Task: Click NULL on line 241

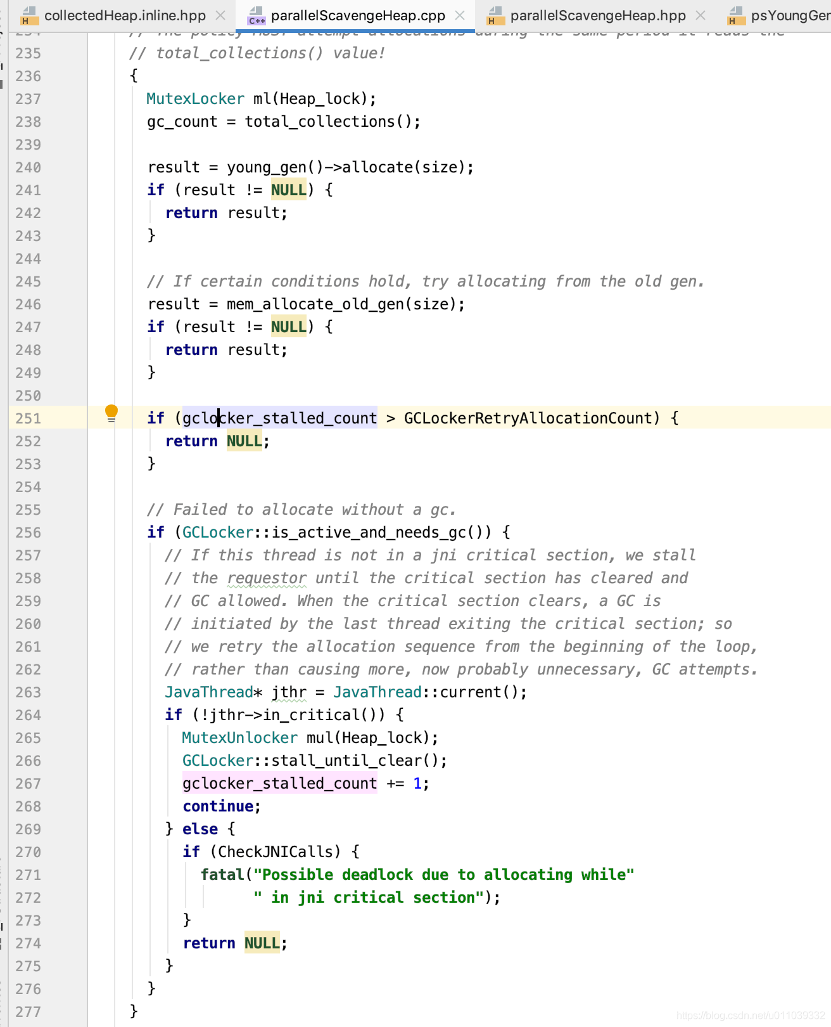Action: click(289, 190)
